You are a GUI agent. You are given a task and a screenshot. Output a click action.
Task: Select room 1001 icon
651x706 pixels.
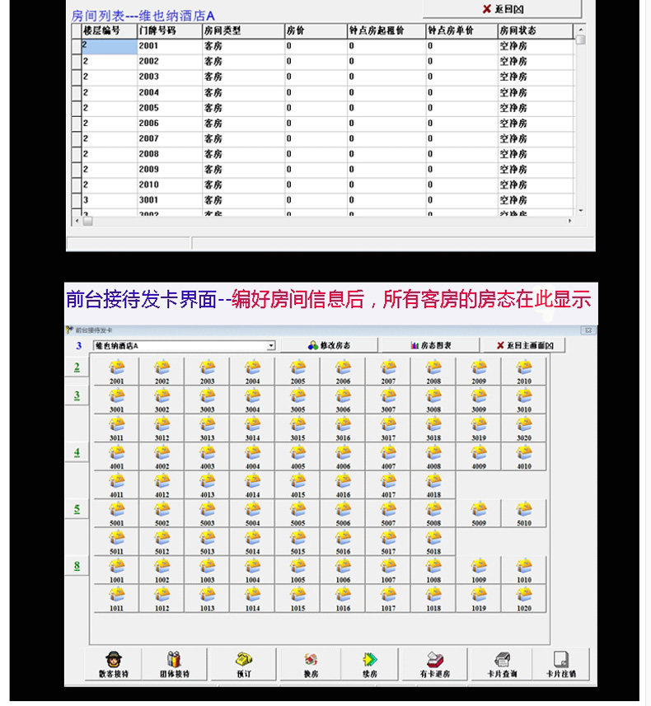[x=117, y=570]
